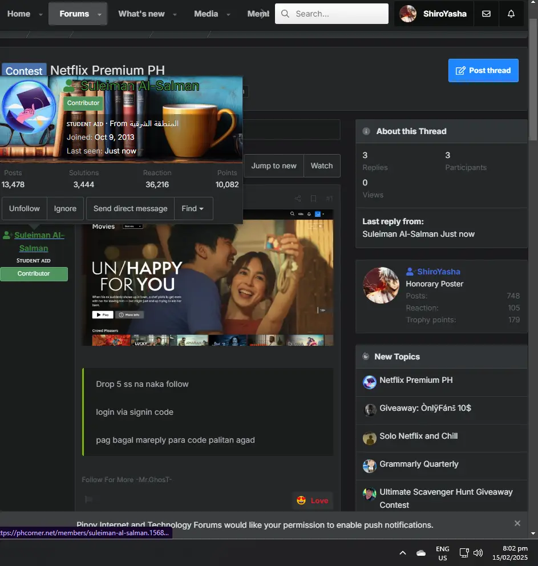Image resolution: width=538 pixels, height=566 pixels.
Task: Click the report flag icon under post
Action: click(x=88, y=499)
